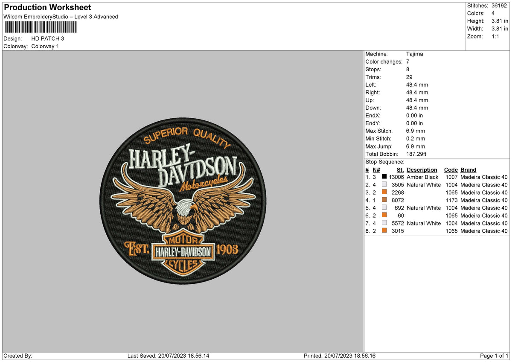Screen dimensions: 512x362
Task: Select the Natural White swatch in row 5
Action: click(384, 208)
